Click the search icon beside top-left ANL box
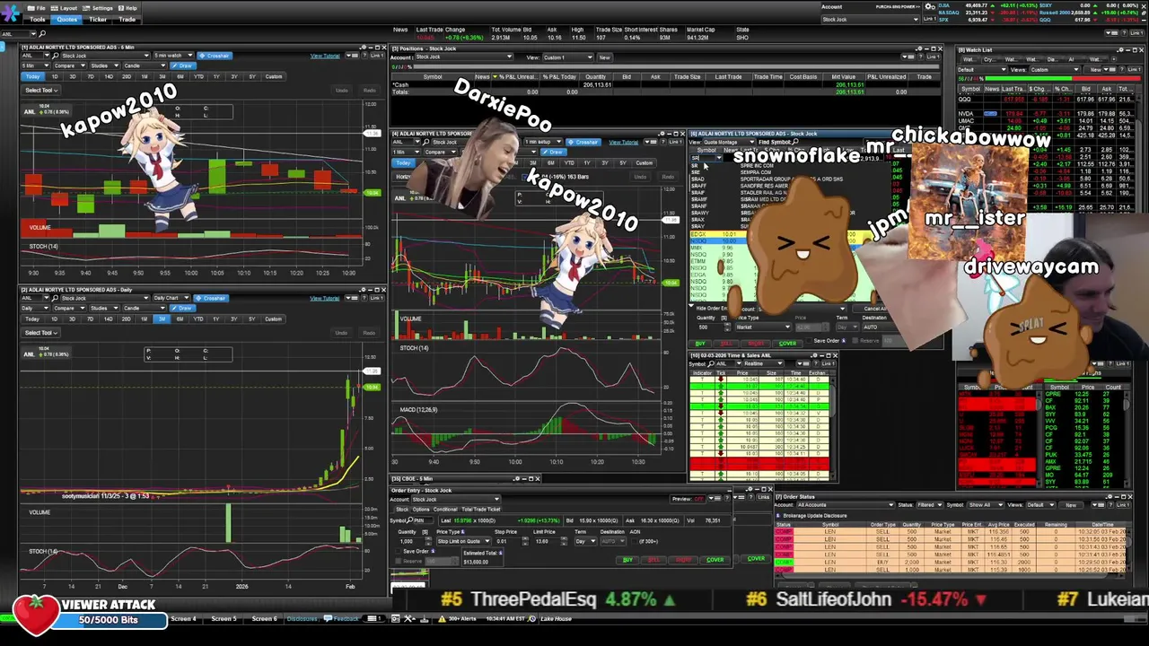 (42, 34)
